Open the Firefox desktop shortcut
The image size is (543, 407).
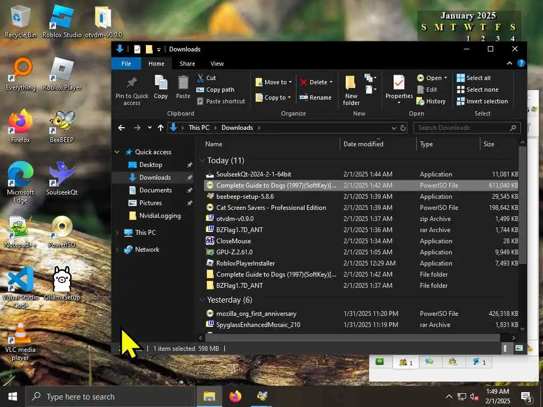[21, 126]
